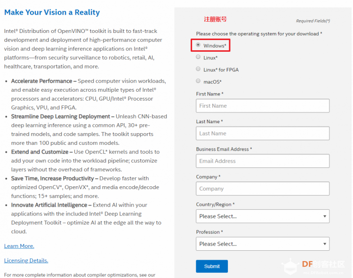
Task: Click Save Time, Increase Productivity heading
Action: [52, 178]
